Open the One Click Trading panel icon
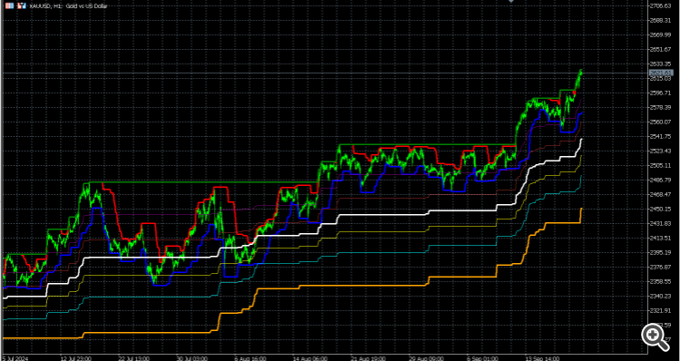 pos(9,5)
